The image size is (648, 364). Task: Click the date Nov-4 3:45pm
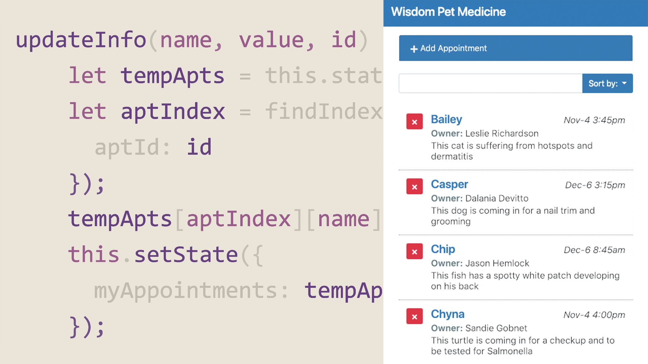(x=594, y=120)
